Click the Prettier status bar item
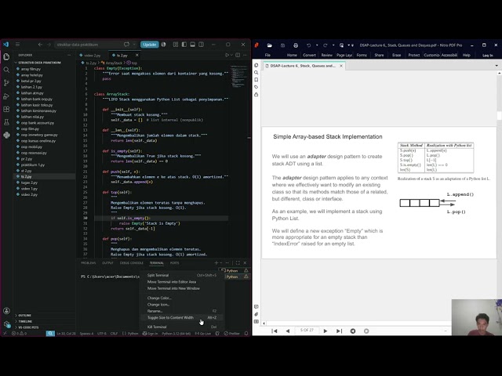This screenshot has height=376, width=502. [232, 334]
